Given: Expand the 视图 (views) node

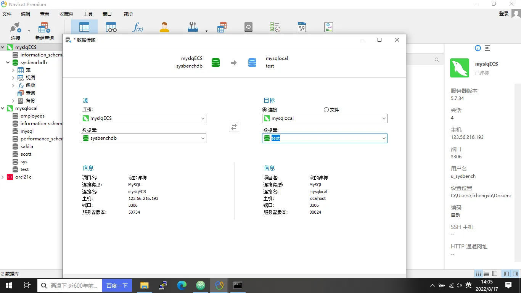Looking at the screenshot, I should (13, 78).
